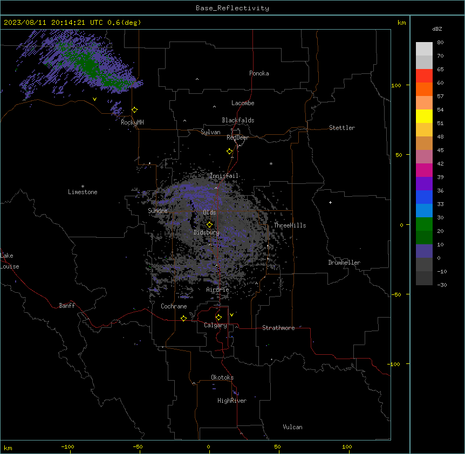Viewport: 465px width, 454px height.
Task: Click the ThreeHills label
Action: 290,225
